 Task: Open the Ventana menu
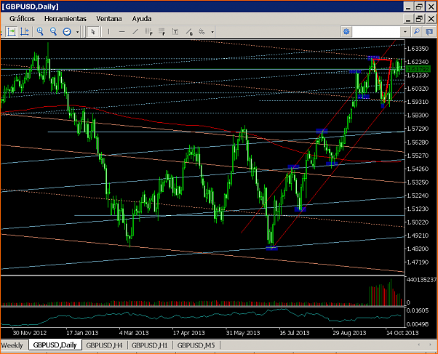click(109, 19)
